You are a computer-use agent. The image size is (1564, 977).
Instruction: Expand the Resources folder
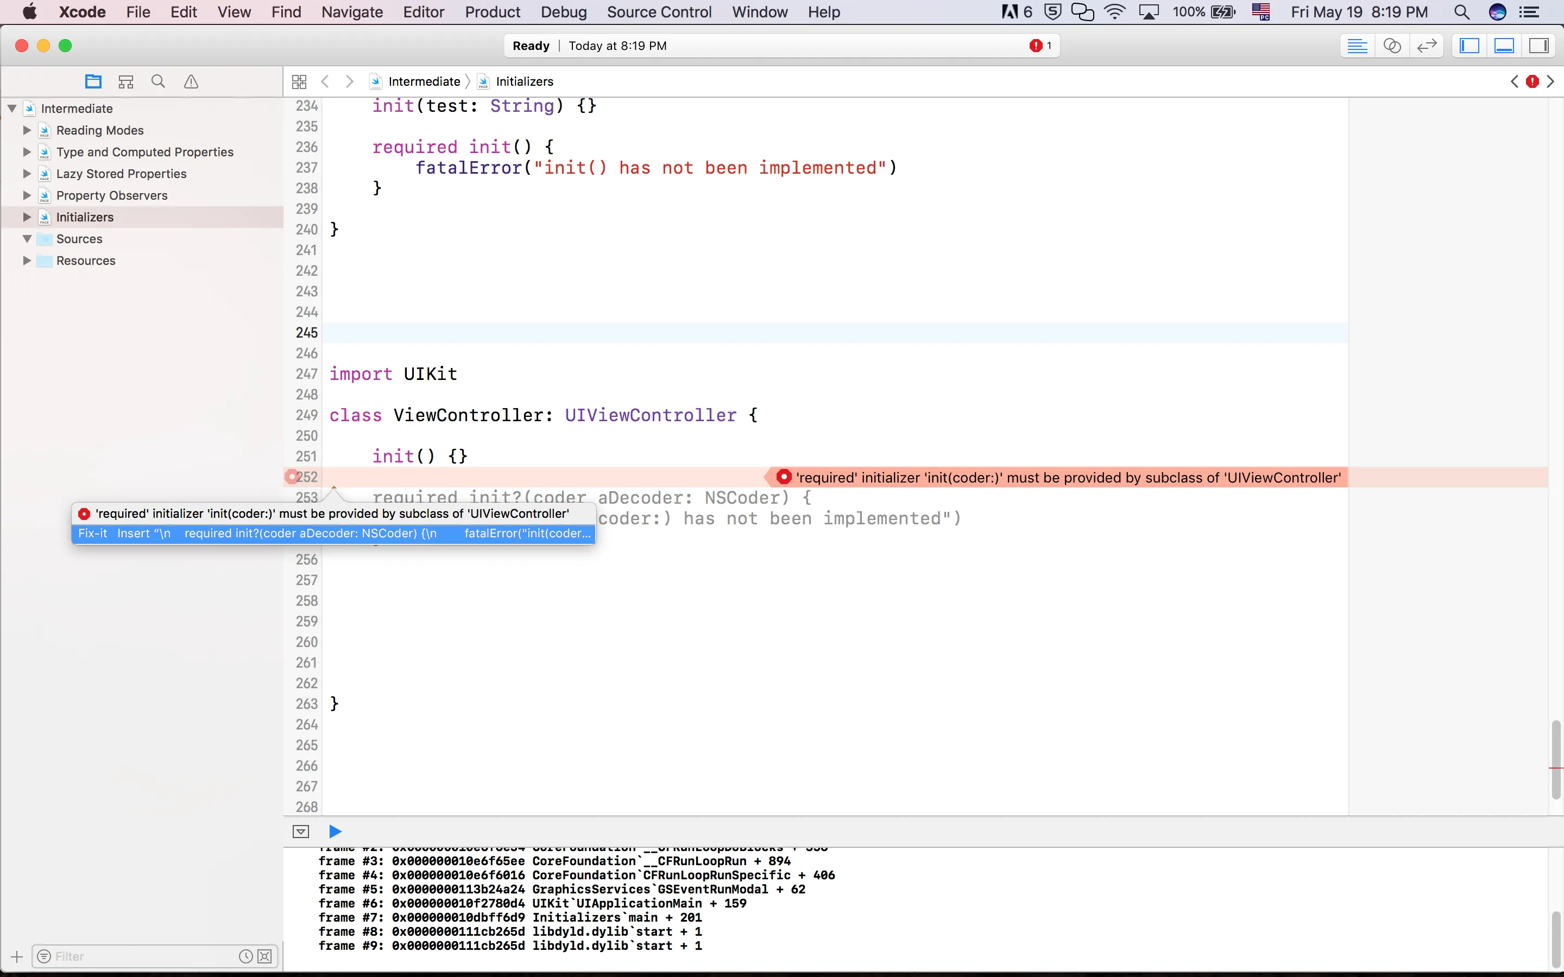27,261
